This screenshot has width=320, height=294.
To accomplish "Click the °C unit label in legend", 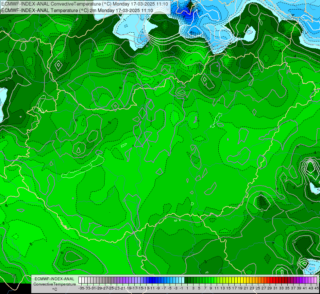I will click(55, 289).
